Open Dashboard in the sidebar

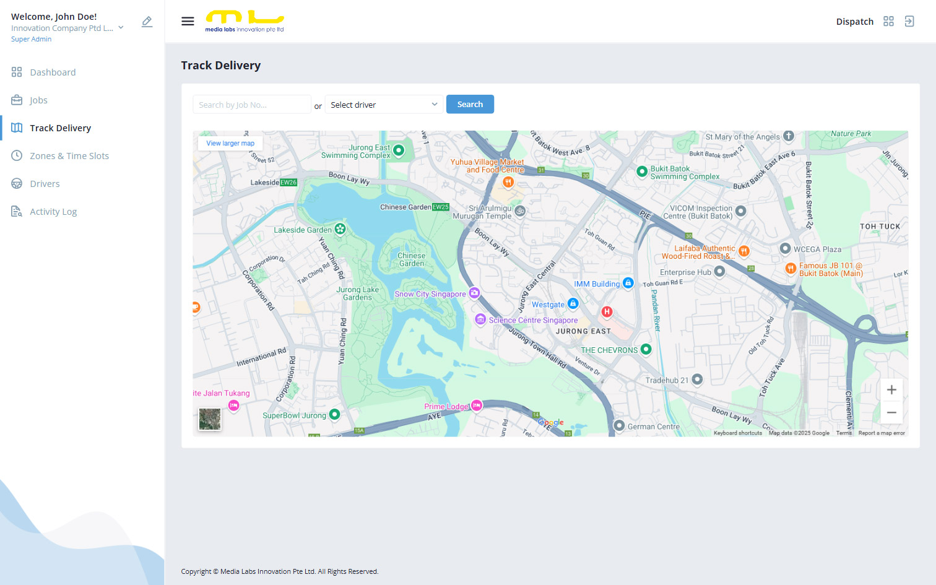53,72
